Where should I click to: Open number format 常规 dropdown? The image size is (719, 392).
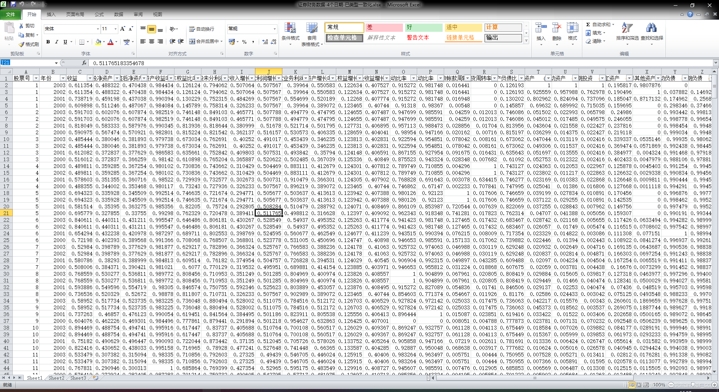tap(274, 29)
